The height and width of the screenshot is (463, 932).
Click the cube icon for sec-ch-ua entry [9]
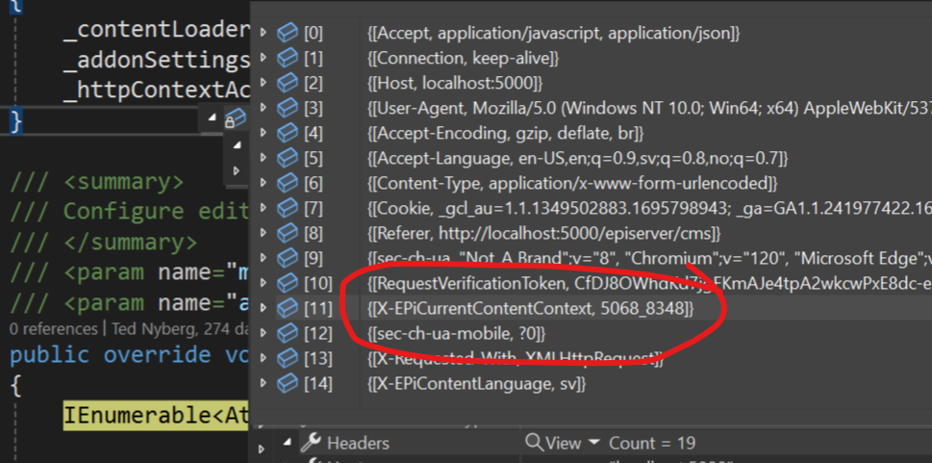(288, 258)
